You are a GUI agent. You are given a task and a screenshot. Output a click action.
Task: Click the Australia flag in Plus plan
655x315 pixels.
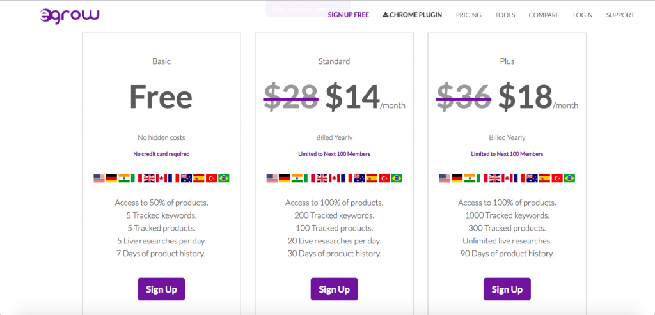pyautogui.click(x=532, y=178)
